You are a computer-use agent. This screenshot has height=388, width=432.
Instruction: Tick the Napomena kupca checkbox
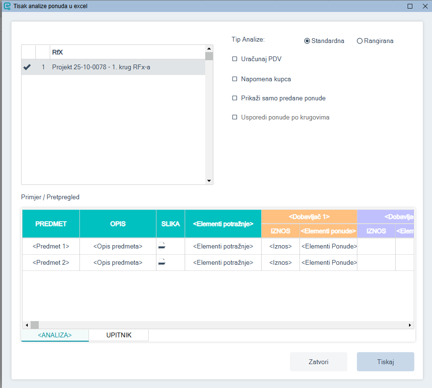[234, 79]
